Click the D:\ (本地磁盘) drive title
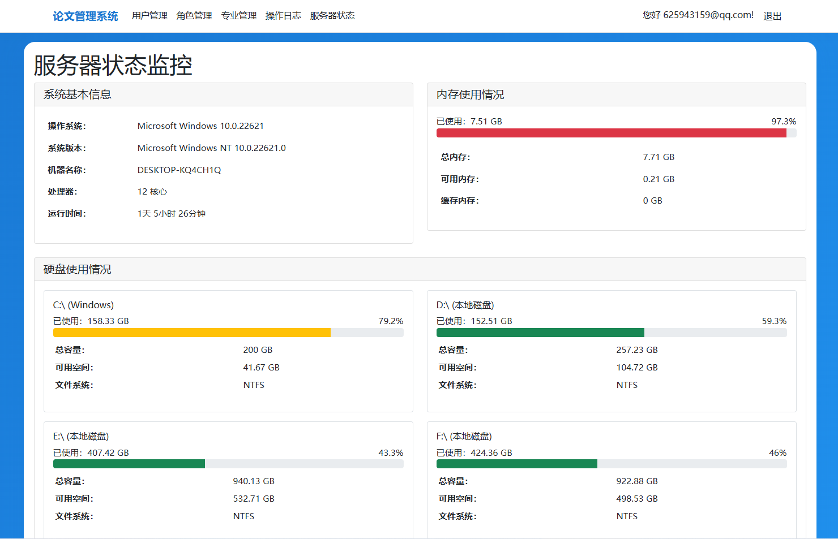 pyautogui.click(x=465, y=305)
